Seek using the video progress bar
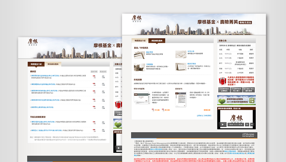Screen dimensions: 286x162 (x=236, y=125)
